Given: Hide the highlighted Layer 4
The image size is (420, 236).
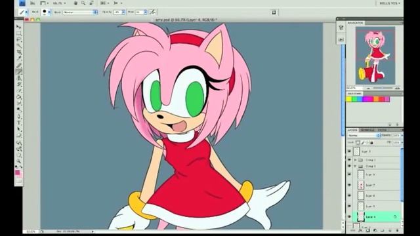Looking at the screenshot, I should tap(349, 217).
